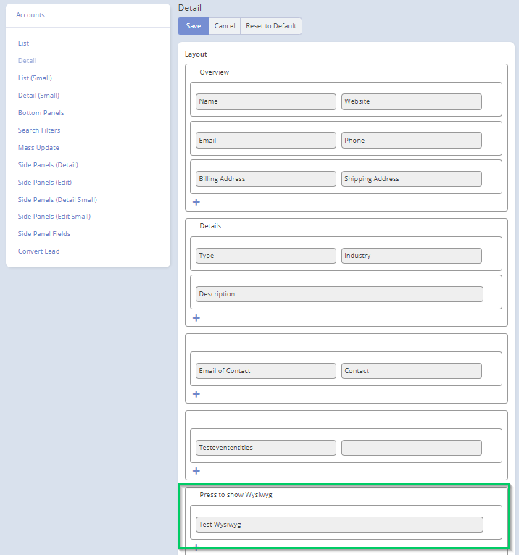Select the Billing Address field cell
The image size is (519, 555).
[x=265, y=179]
